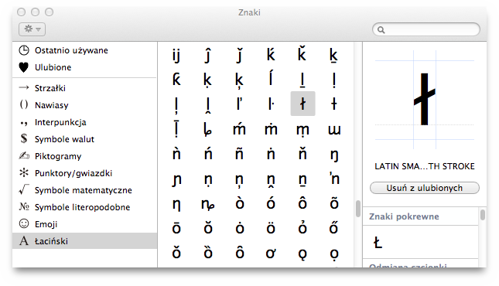Select the o with diaeresis character
This screenshot has height=286, width=499.
pos(271,228)
